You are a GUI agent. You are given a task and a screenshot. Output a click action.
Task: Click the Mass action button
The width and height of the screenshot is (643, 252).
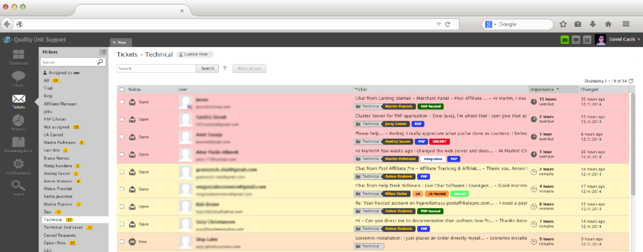coord(249,68)
